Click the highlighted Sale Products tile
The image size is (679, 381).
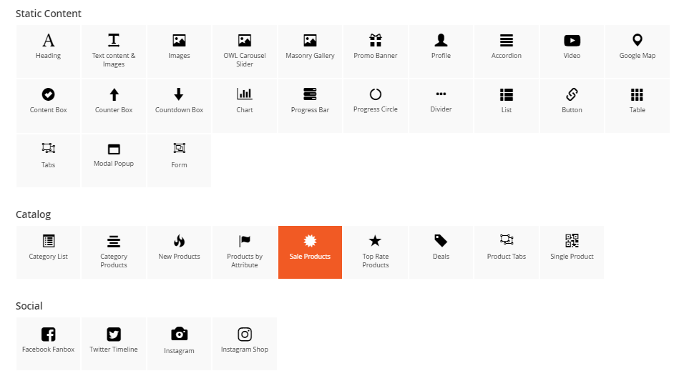point(310,252)
